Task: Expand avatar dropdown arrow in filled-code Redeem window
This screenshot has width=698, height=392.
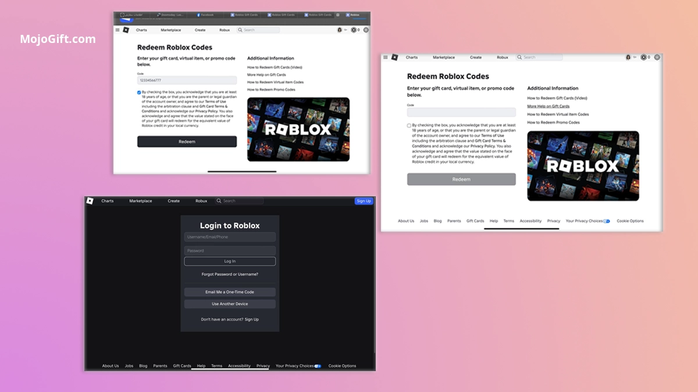Action: coord(346,30)
